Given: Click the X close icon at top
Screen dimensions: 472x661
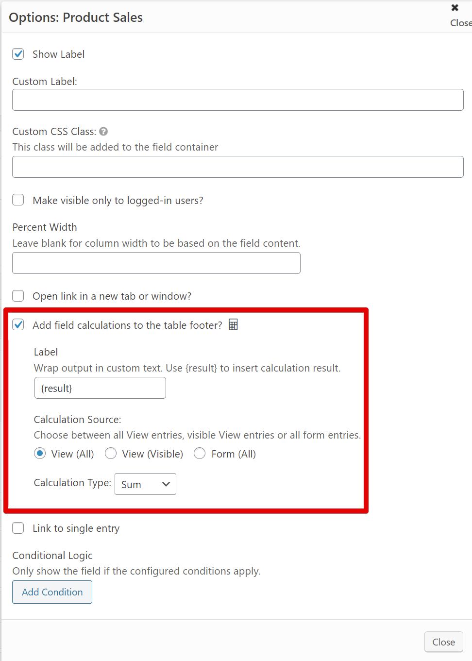Looking at the screenshot, I should (455, 8).
